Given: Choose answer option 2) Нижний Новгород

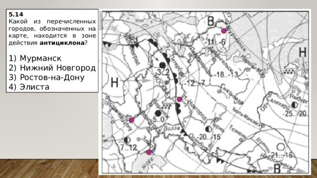Looking at the screenshot, I should 52,68.
